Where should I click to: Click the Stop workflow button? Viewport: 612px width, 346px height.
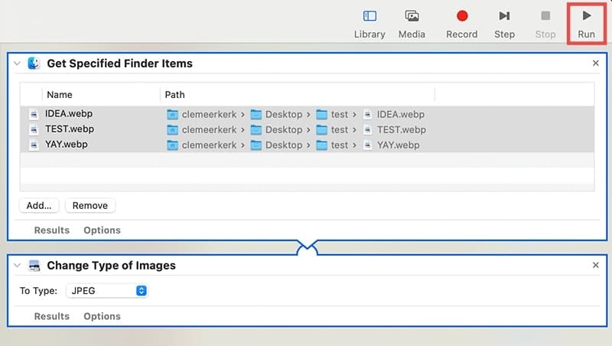(x=545, y=16)
